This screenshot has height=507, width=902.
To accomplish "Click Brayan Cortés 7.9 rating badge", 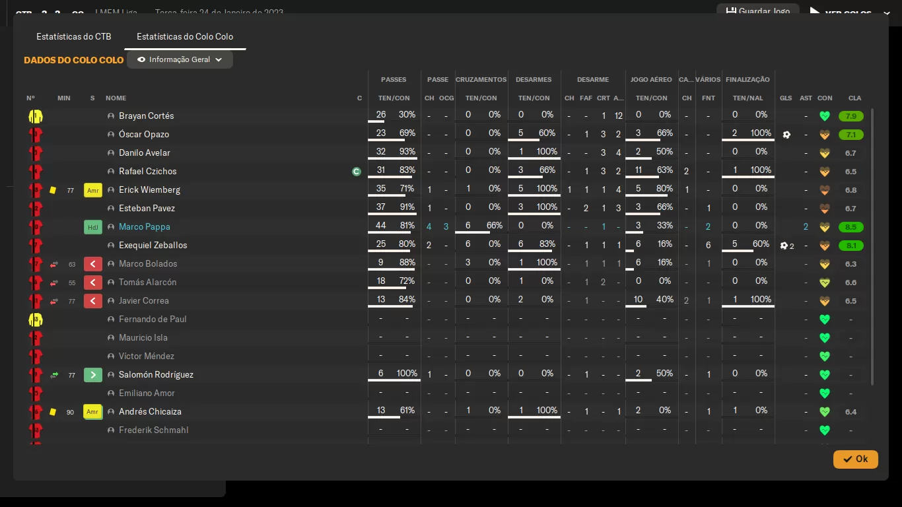I will pos(850,116).
